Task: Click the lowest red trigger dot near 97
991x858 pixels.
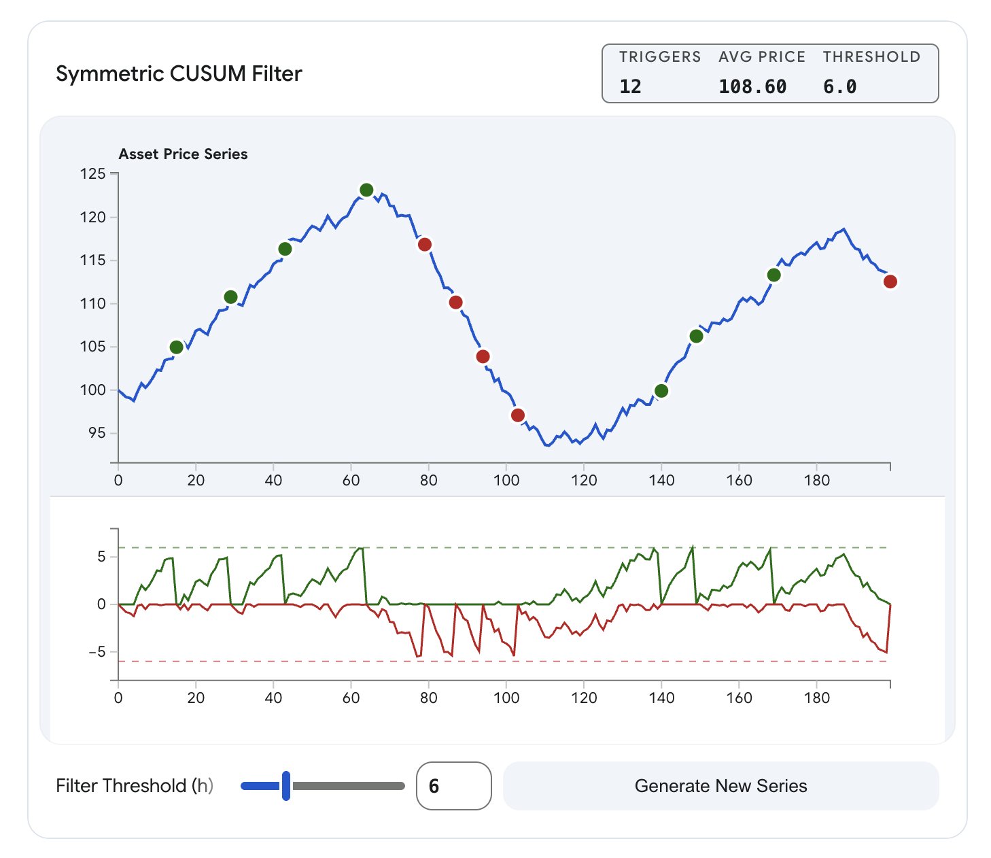Action: [x=518, y=415]
